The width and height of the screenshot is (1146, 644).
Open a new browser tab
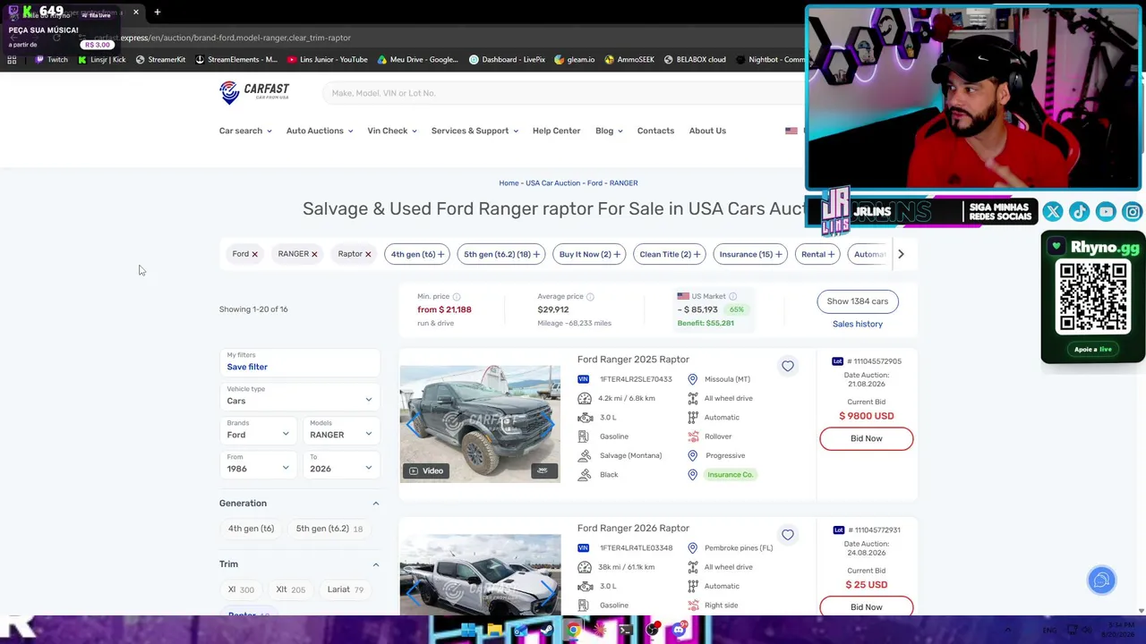click(157, 13)
